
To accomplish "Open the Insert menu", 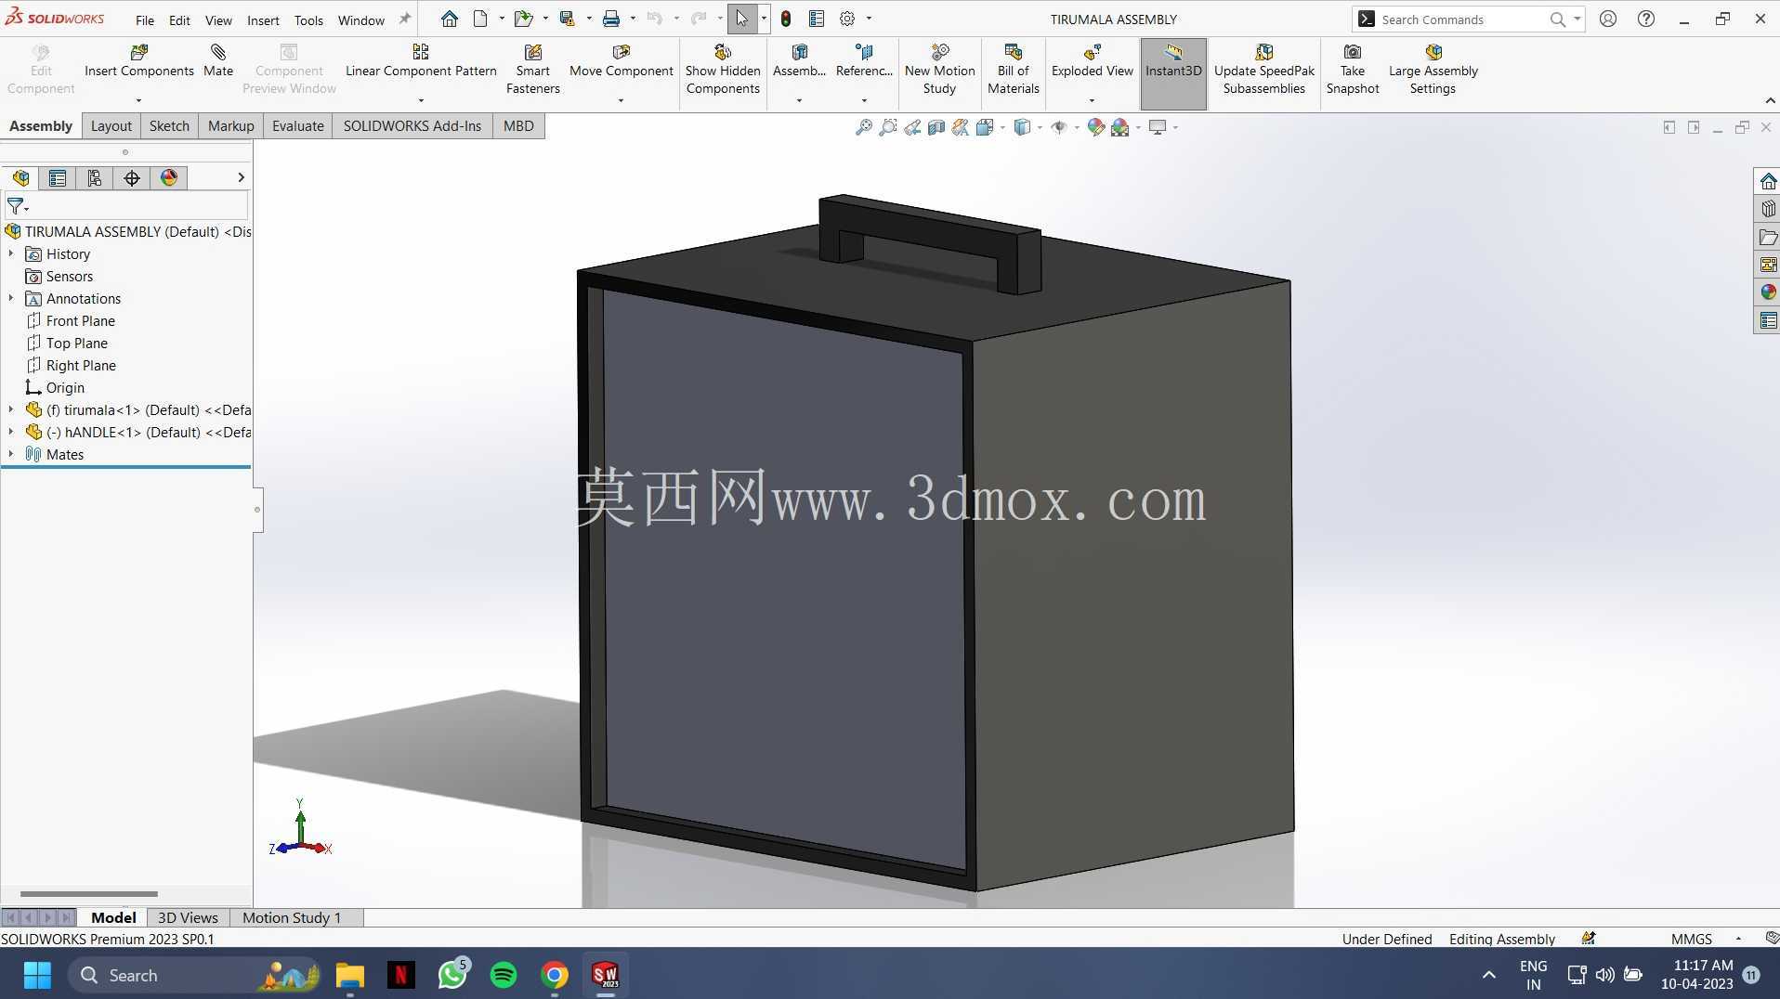I will click(x=263, y=19).
